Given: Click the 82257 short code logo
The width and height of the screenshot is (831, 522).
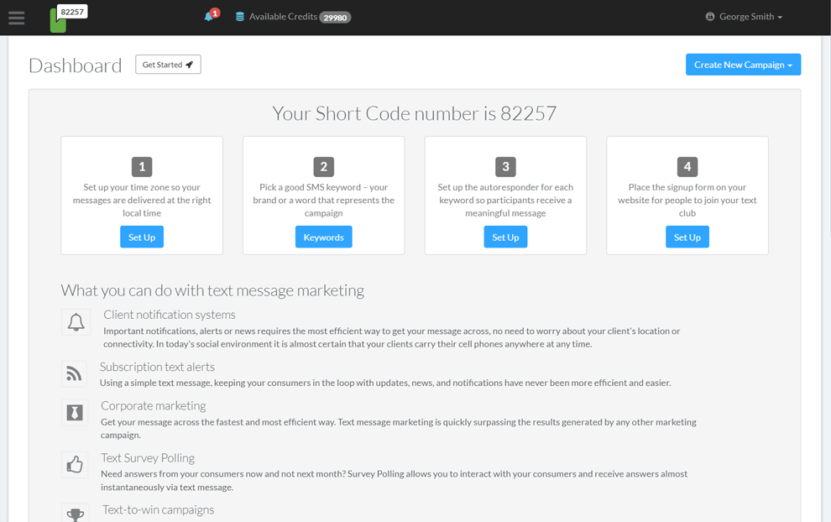Looking at the screenshot, I should point(68,18).
